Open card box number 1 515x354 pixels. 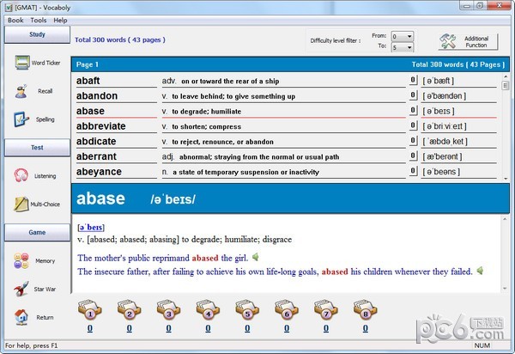[89, 310]
